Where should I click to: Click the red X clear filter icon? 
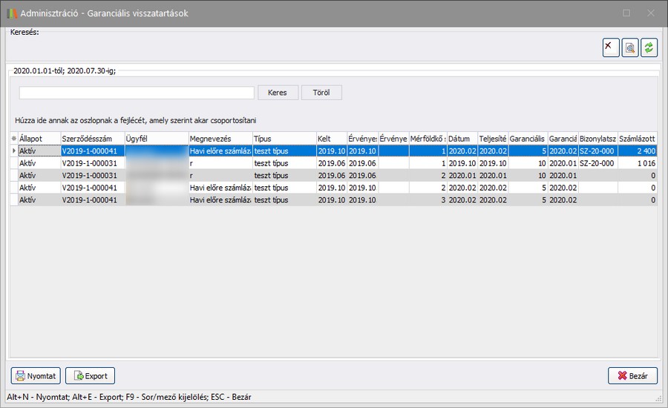click(611, 47)
